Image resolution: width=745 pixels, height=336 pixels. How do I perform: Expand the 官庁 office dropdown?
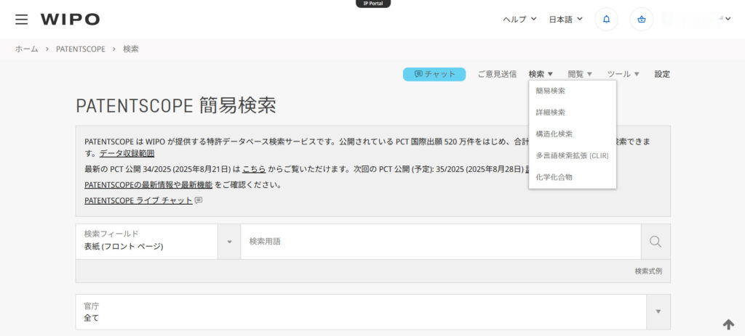(658, 311)
